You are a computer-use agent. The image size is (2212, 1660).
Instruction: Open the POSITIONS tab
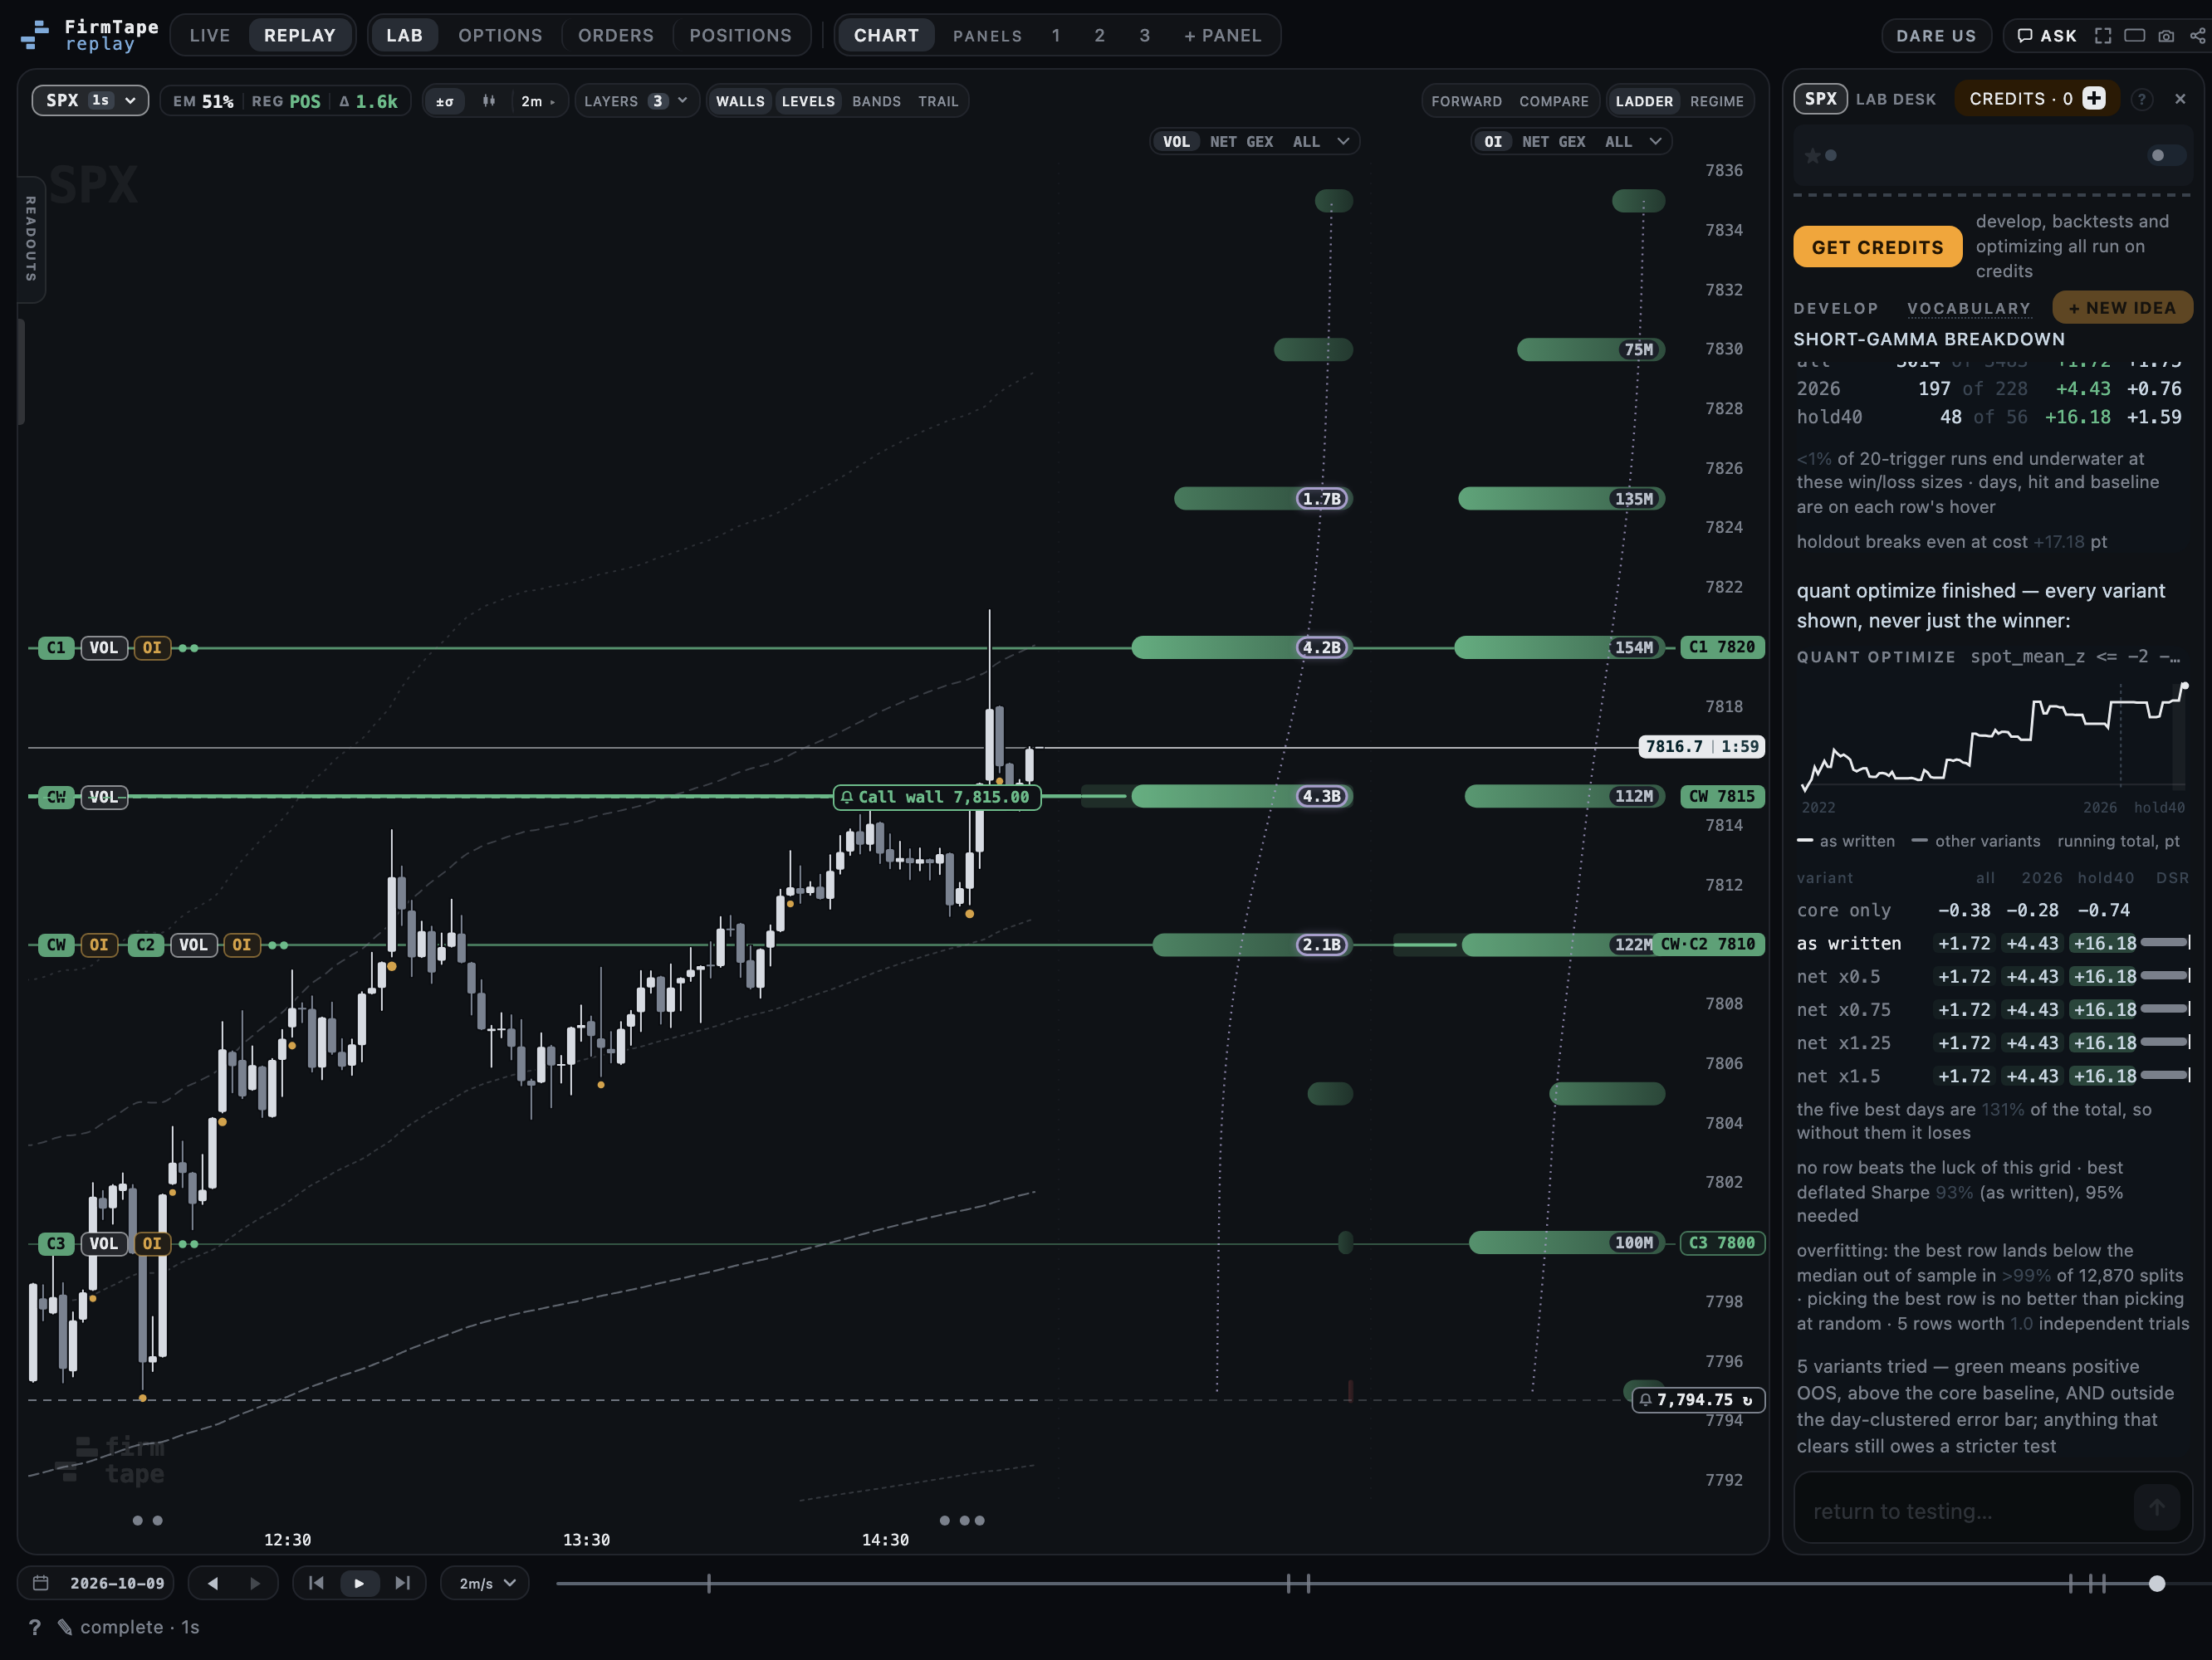click(740, 35)
